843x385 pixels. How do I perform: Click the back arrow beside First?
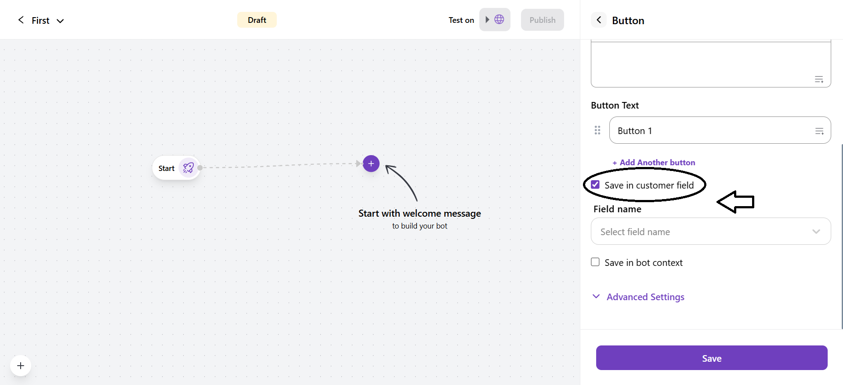point(21,20)
